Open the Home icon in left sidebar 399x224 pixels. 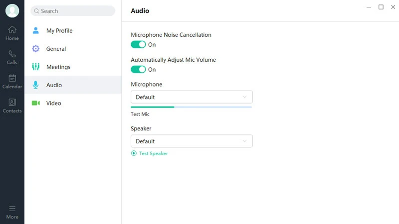click(x=12, y=30)
